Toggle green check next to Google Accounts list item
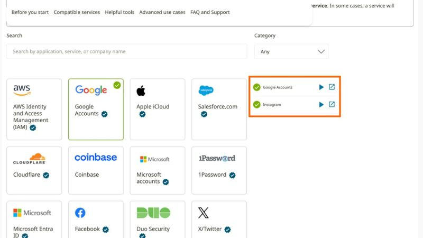The height and width of the screenshot is (238, 423). pos(256,87)
